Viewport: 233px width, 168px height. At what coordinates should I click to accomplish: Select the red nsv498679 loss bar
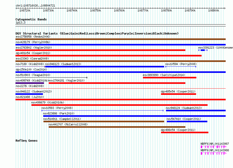pos(119,105)
